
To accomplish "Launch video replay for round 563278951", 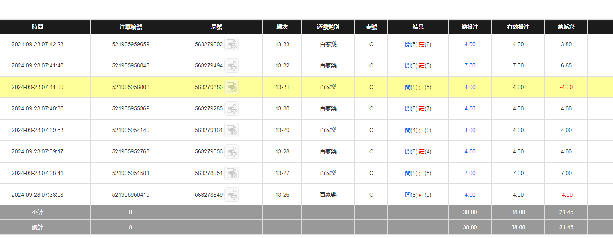I will (x=232, y=173).
